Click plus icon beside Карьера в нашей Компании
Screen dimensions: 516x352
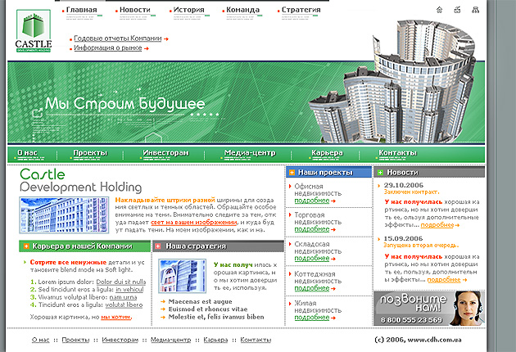[26, 246]
